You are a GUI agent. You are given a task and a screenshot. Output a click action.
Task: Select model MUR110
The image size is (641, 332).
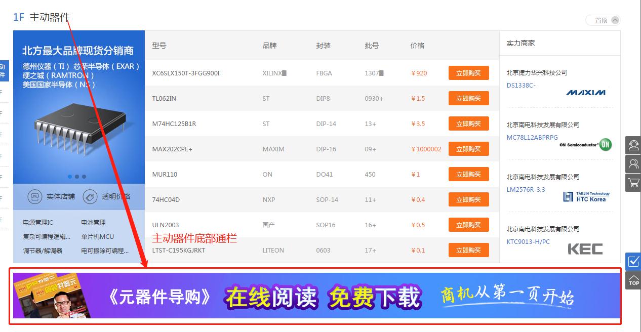165,174
